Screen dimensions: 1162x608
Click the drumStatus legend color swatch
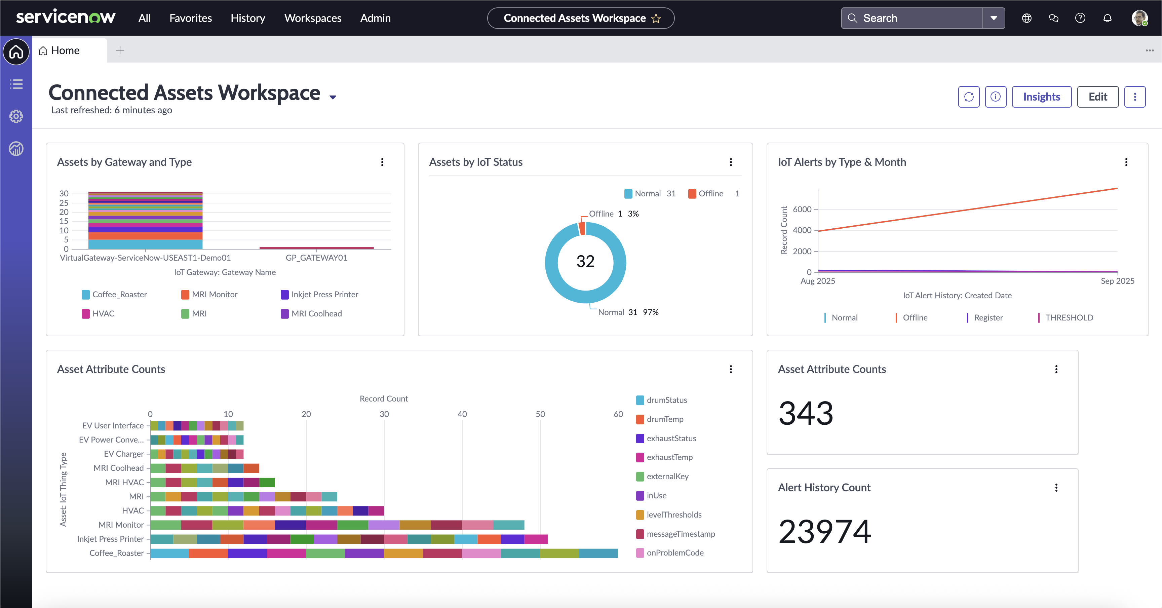pos(640,400)
